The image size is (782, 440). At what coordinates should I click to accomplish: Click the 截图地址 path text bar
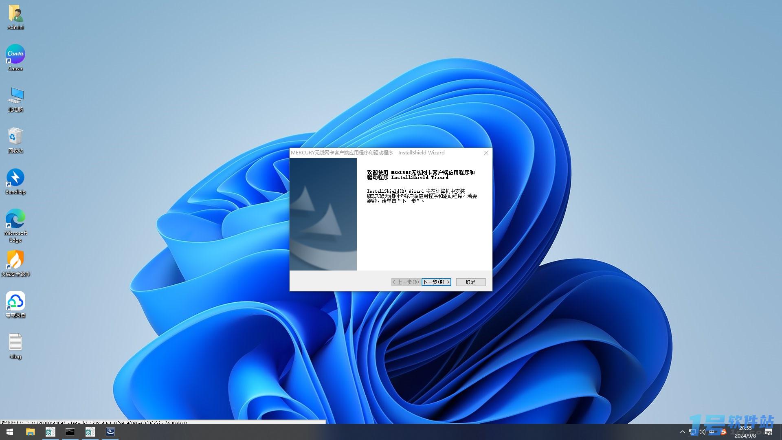click(163, 422)
